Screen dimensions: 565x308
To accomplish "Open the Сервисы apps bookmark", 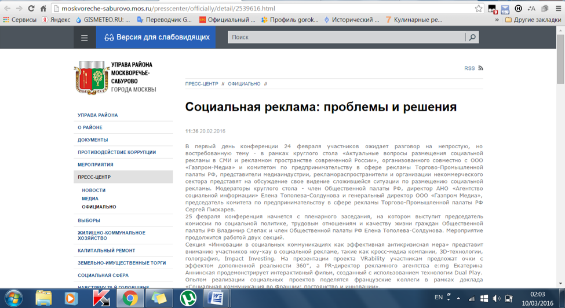I will [x=20, y=20].
